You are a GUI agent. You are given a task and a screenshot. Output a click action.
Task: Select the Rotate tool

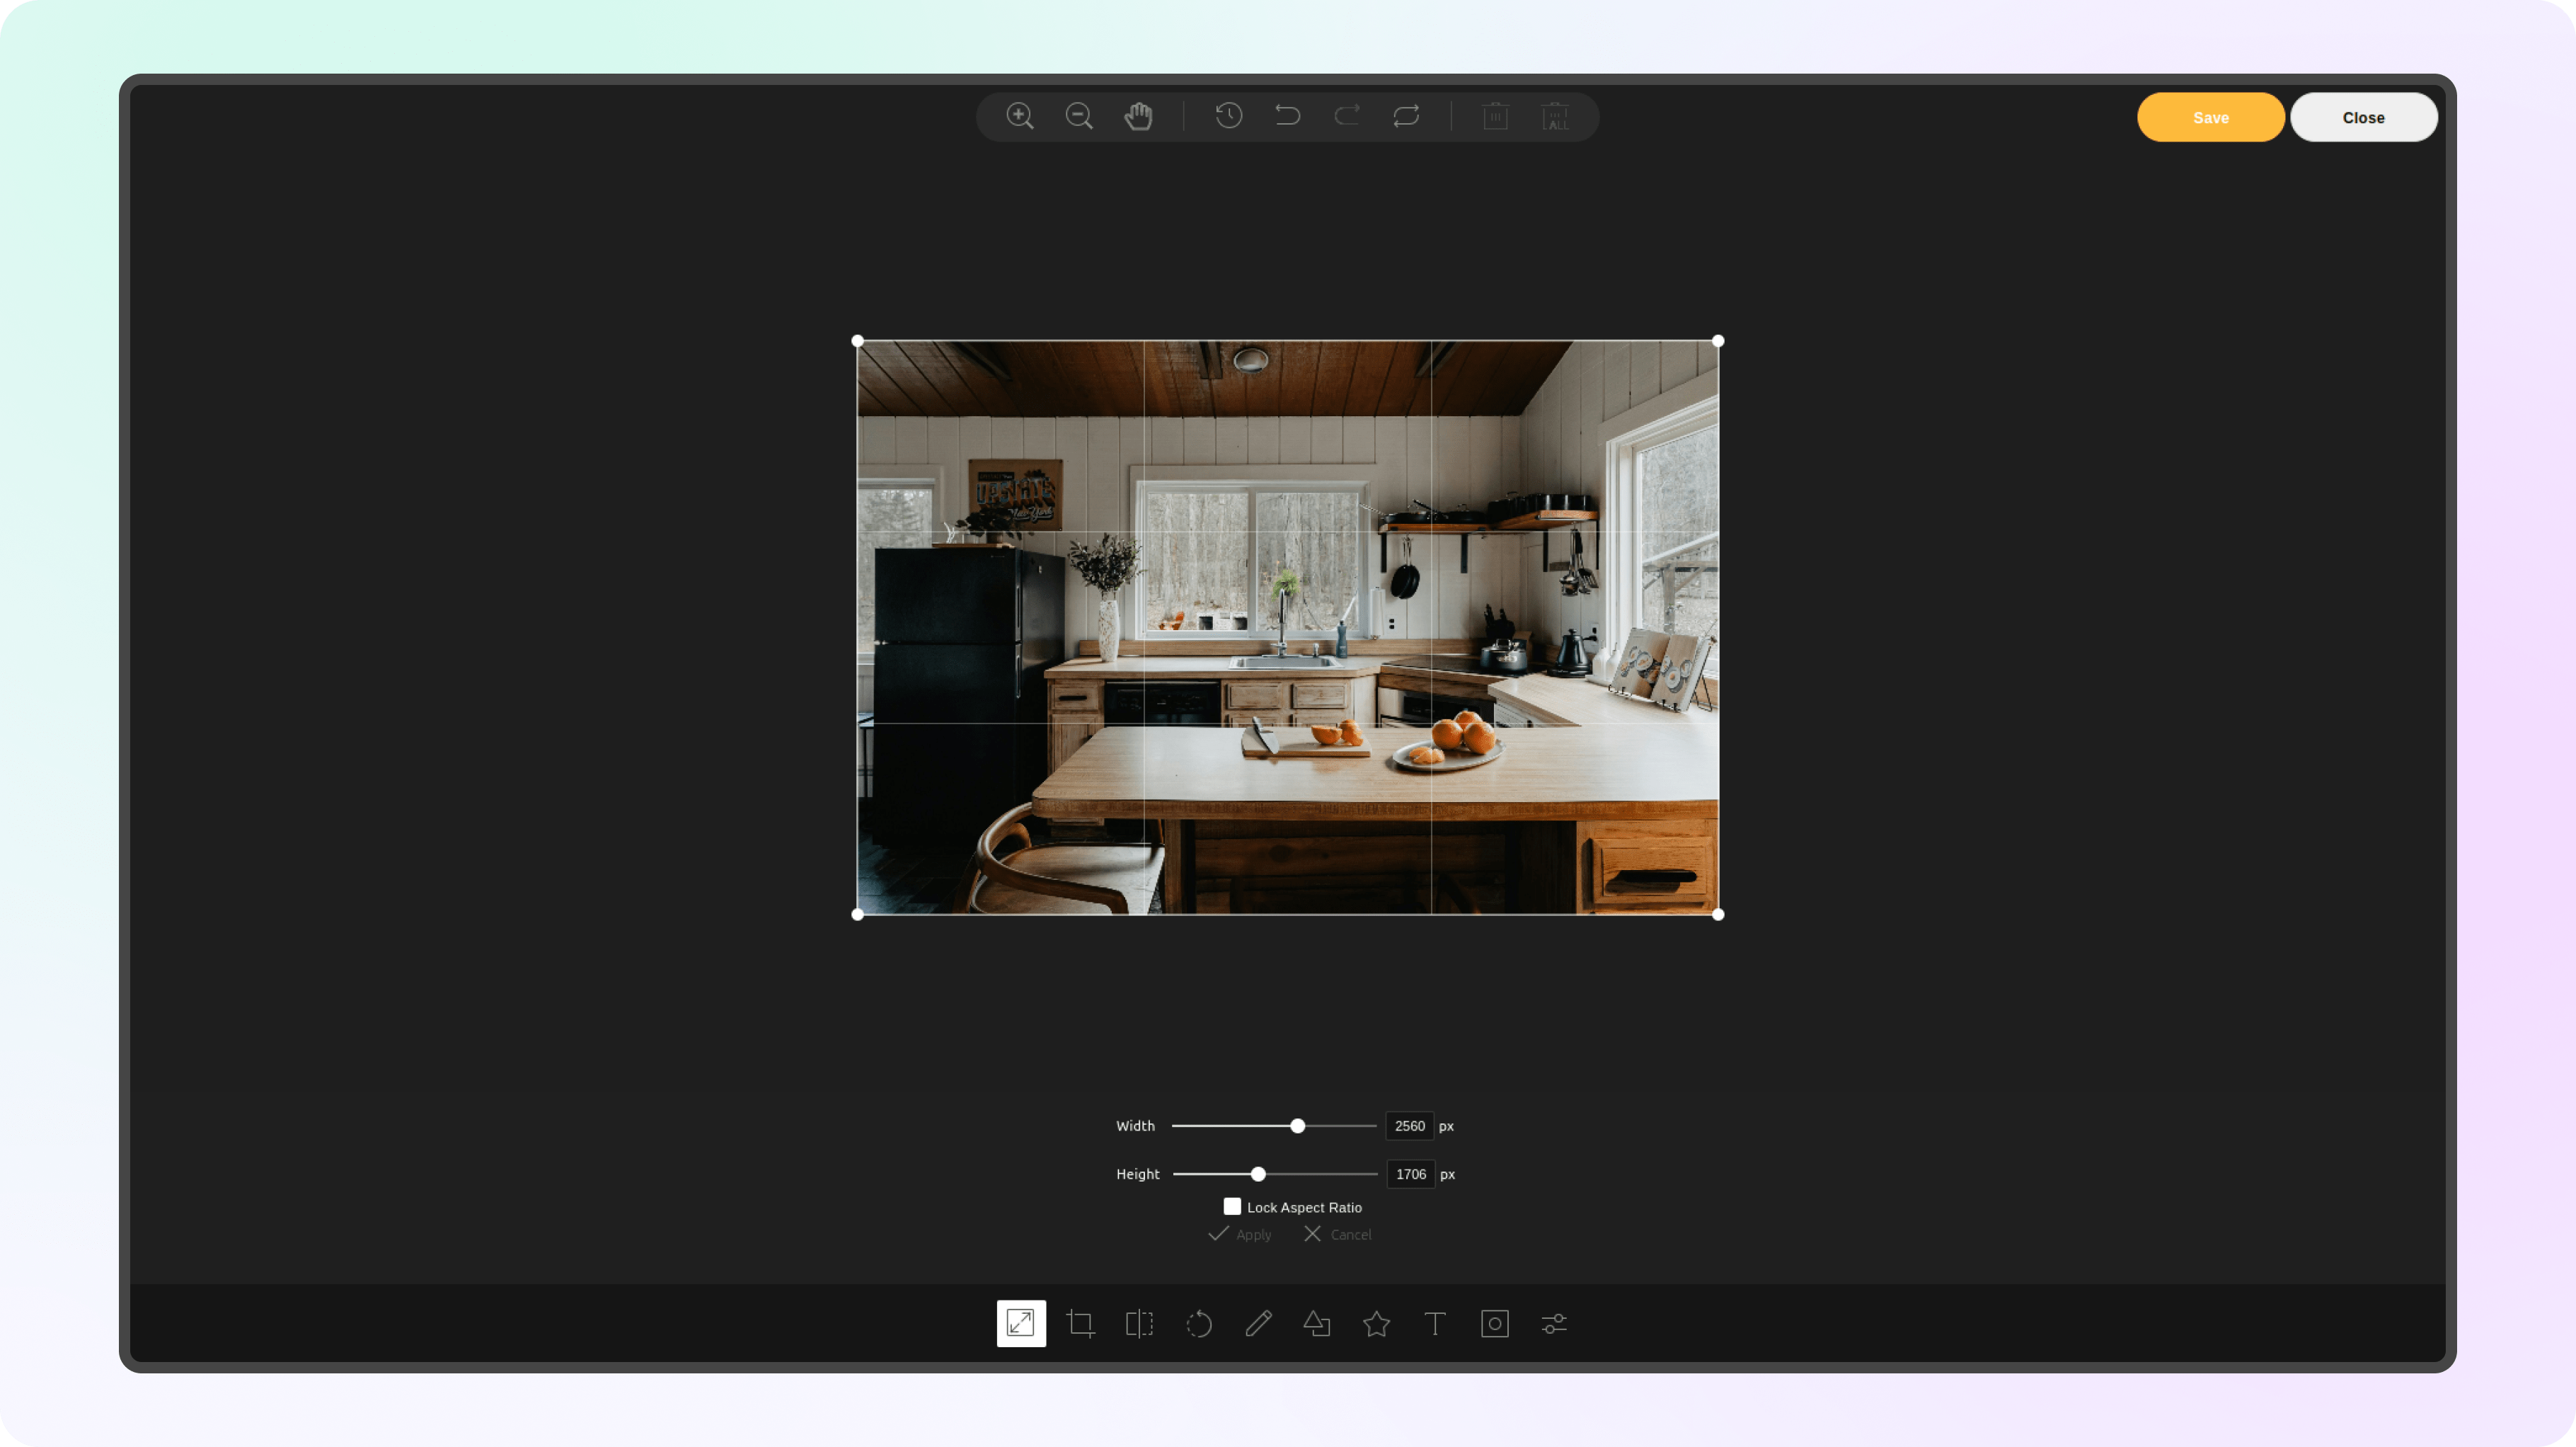(x=1198, y=1323)
